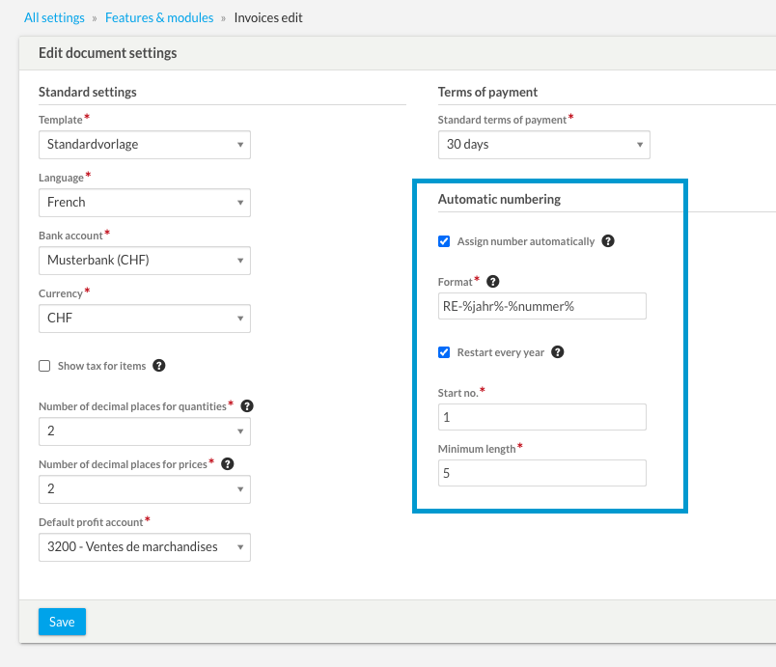Open help for decimal places for quantities

247,406
